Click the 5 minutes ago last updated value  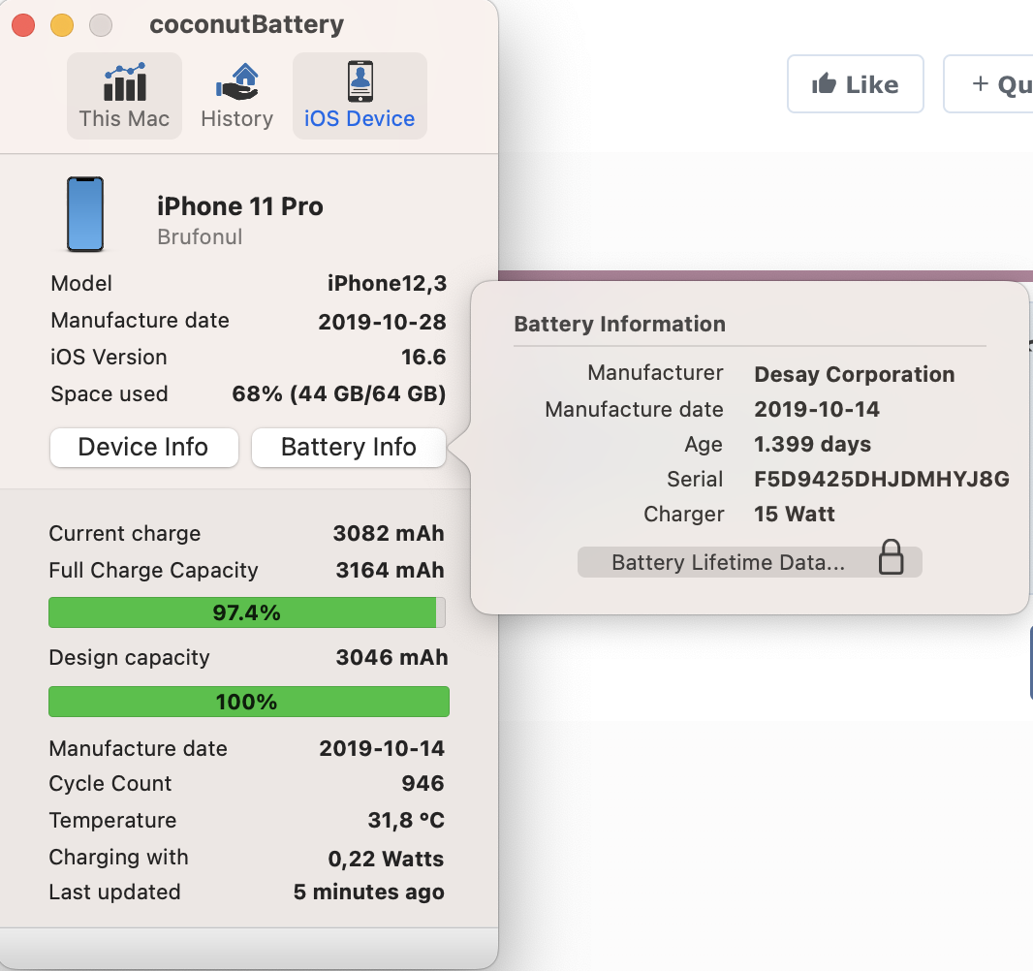369,892
